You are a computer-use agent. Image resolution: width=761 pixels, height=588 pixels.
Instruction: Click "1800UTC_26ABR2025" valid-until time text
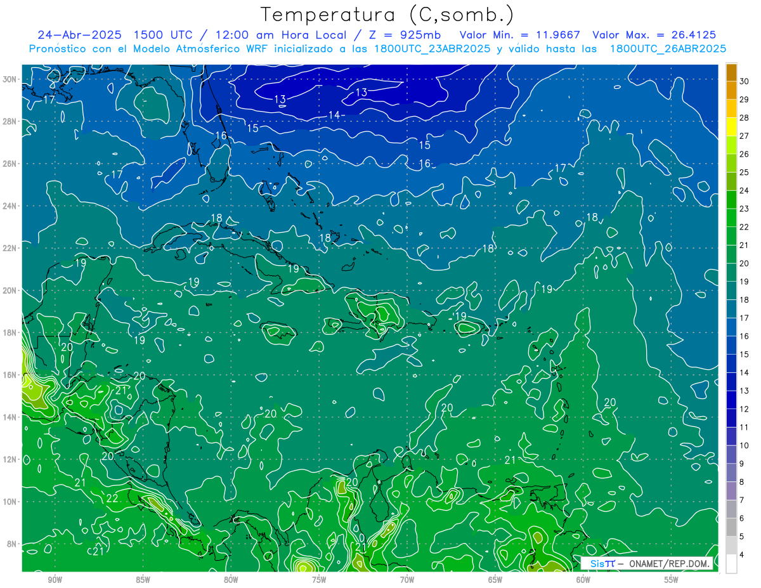click(x=668, y=49)
